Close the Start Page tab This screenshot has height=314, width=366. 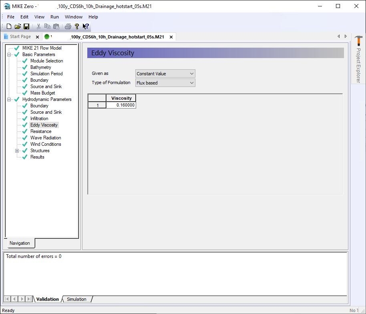pyautogui.click(x=37, y=37)
